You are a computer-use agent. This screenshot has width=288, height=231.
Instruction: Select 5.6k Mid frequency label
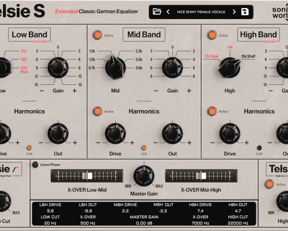click(x=139, y=68)
